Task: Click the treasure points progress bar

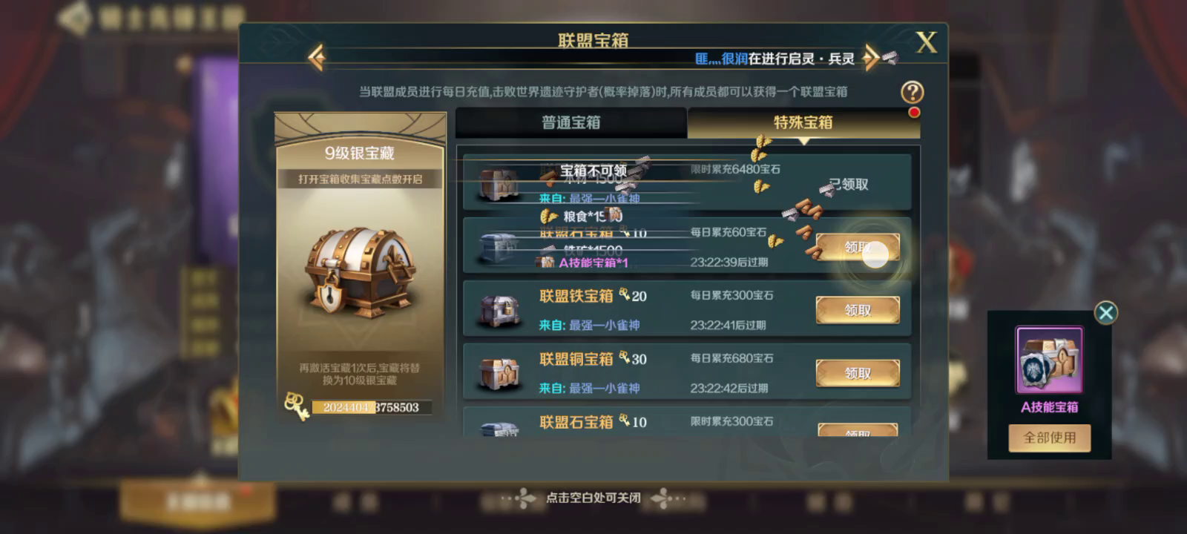Action: coord(371,407)
